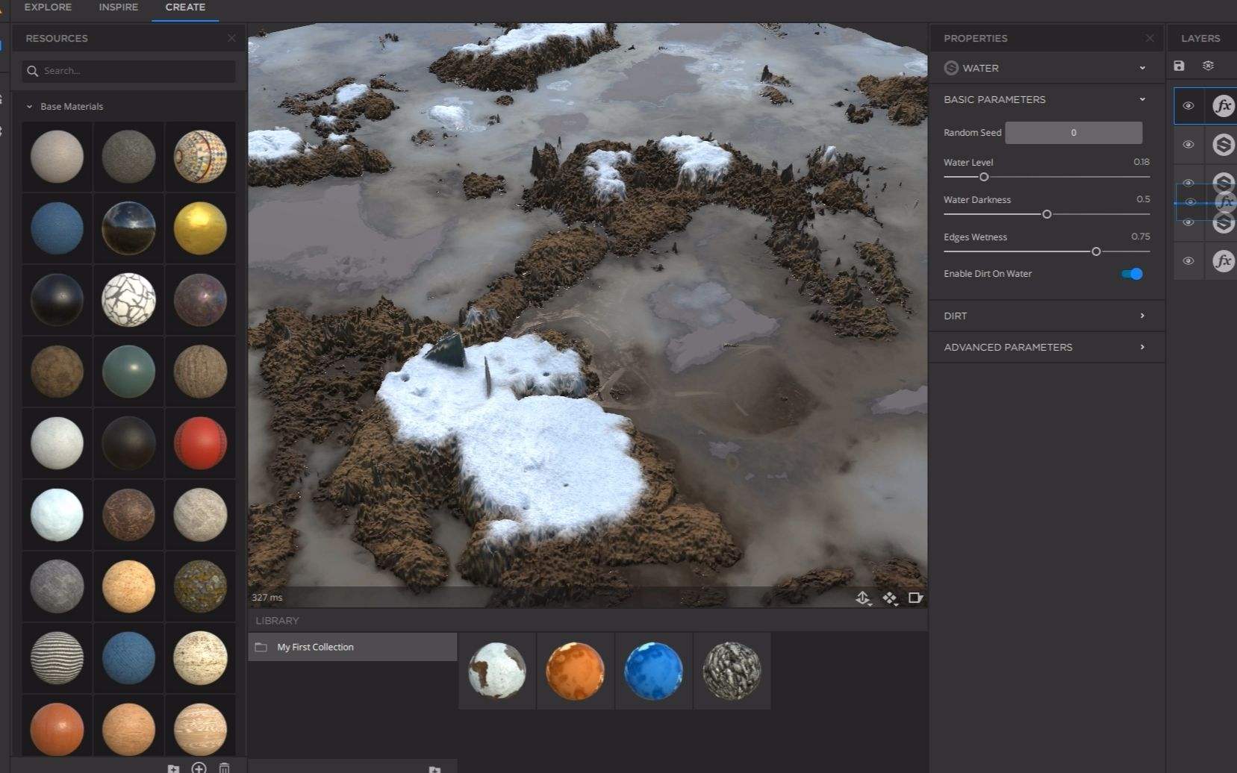1237x773 pixels.
Task: Expand the Advanced Parameters section
Action: pos(1045,347)
